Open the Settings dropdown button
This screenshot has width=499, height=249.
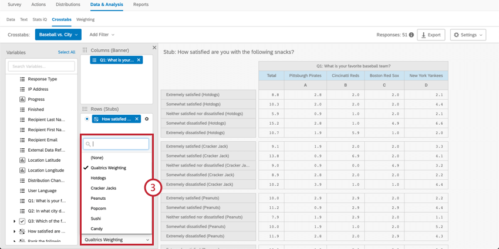click(x=468, y=35)
